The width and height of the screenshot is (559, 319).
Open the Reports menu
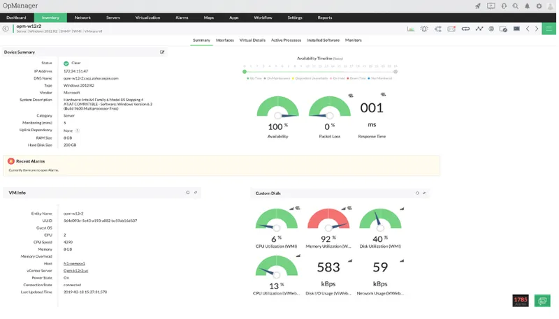click(325, 17)
